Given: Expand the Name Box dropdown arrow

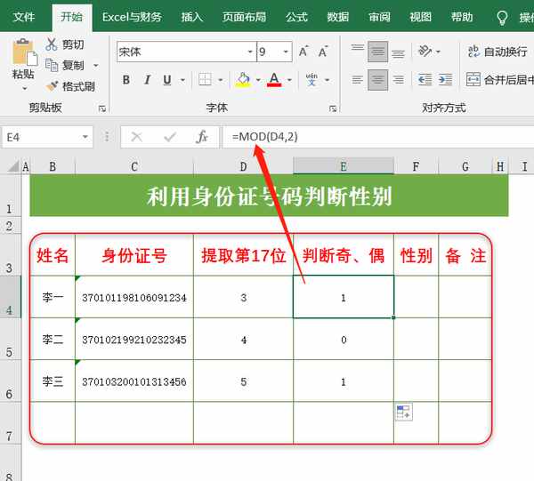Looking at the screenshot, I should click(x=85, y=137).
